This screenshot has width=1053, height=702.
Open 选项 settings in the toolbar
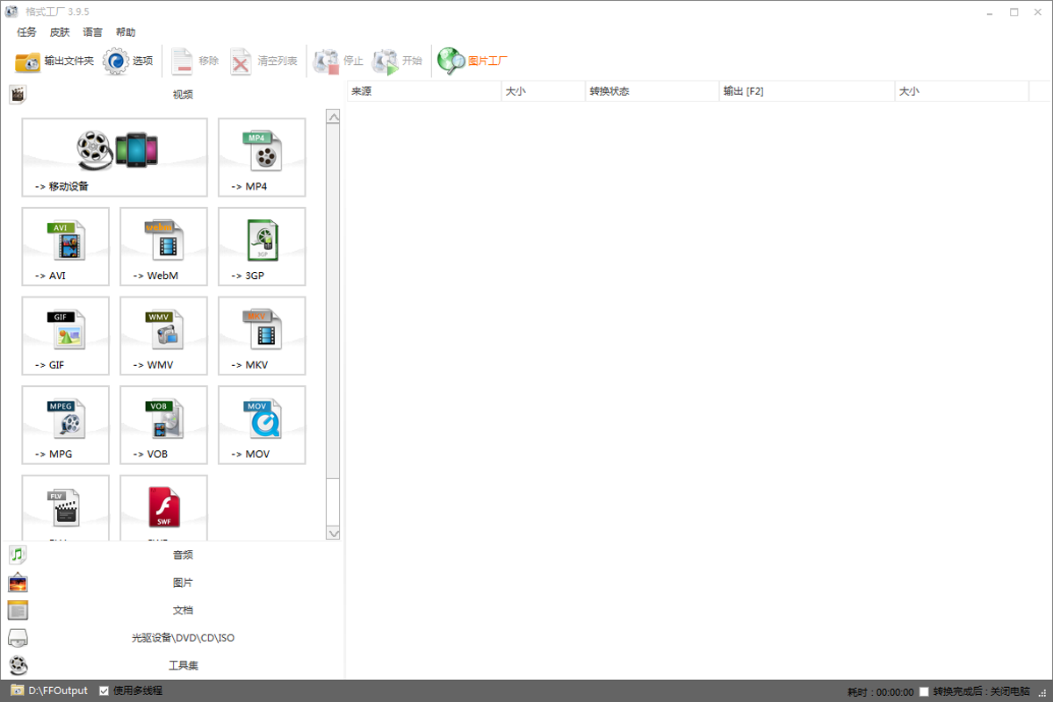click(x=128, y=61)
